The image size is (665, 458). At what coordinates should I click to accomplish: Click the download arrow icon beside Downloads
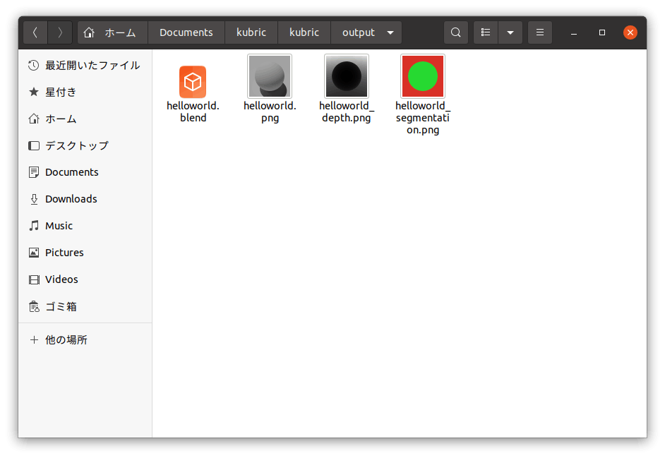pyautogui.click(x=34, y=199)
